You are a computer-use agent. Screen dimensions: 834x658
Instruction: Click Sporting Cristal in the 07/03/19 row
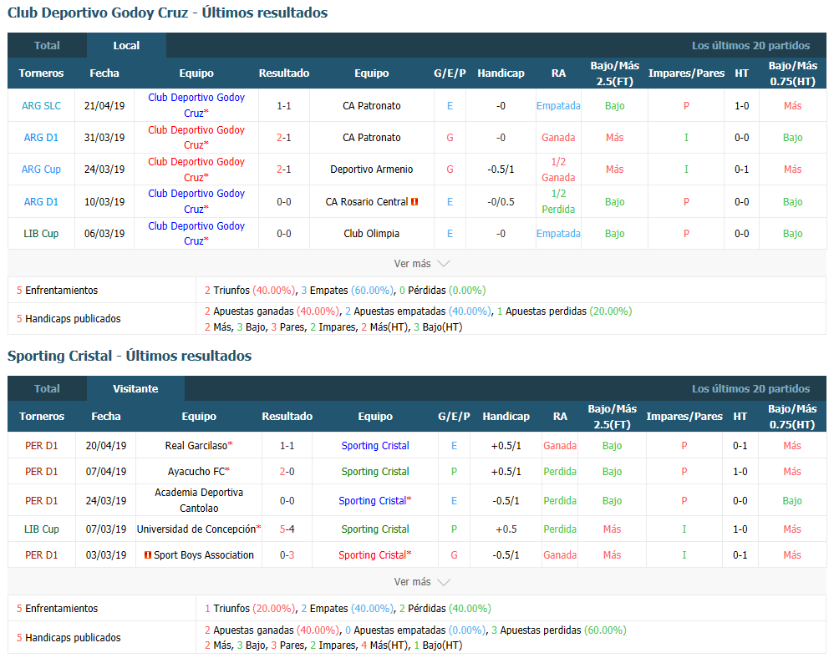(375, 529)
